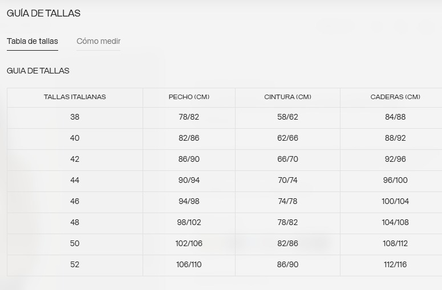Click the GUÍA DE TALLAS title
This screenshot has height=290, width=442.
(43, 13)
